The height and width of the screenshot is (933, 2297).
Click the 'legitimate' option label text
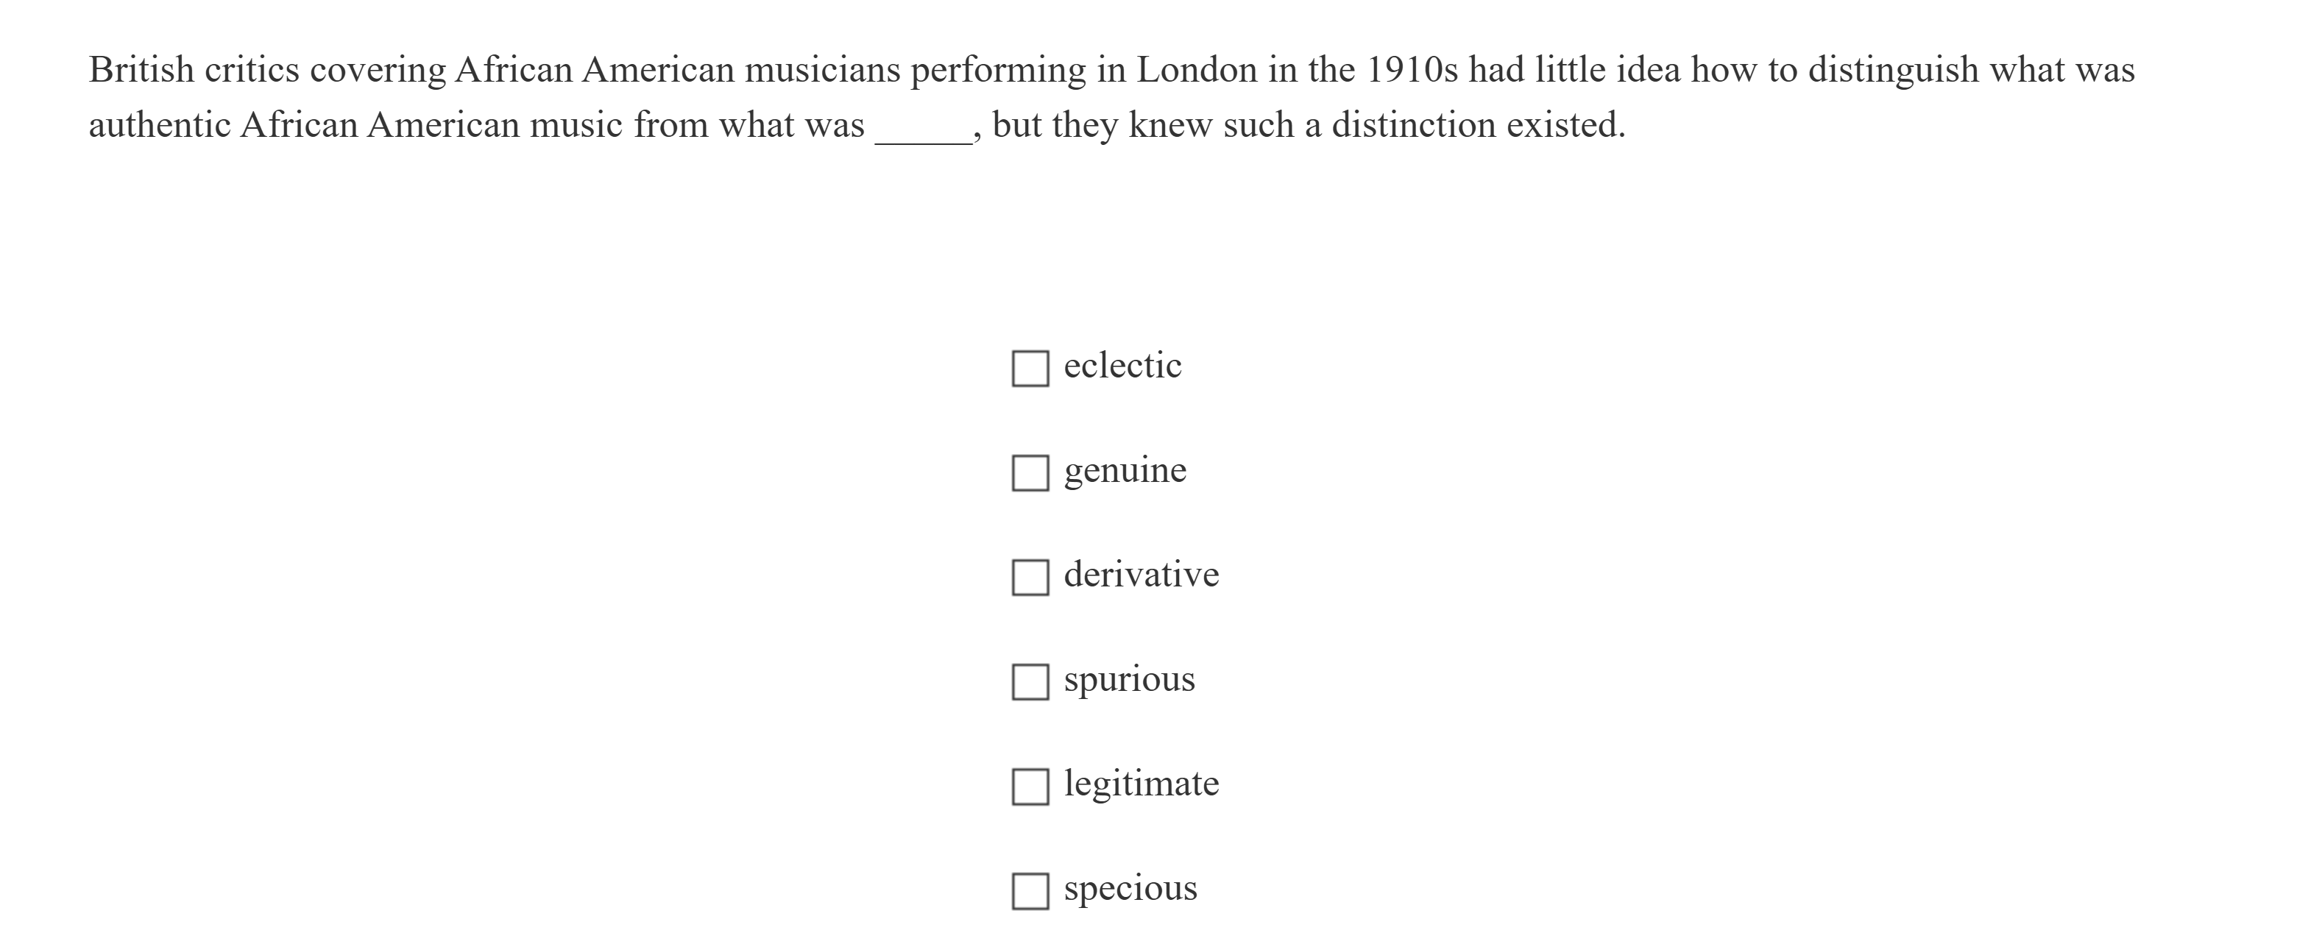tap(1141, 784)
